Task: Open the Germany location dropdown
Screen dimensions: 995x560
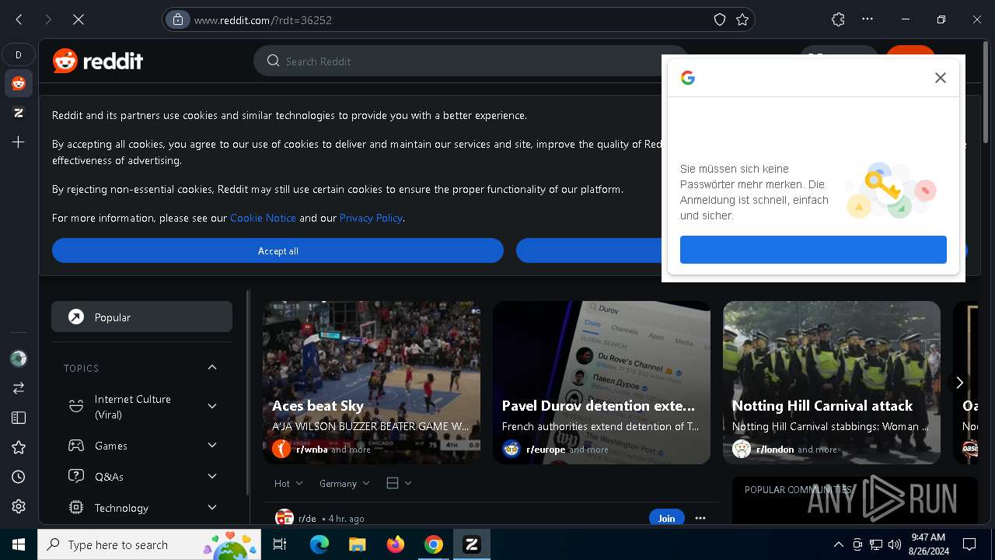Action: click(344, 483)
